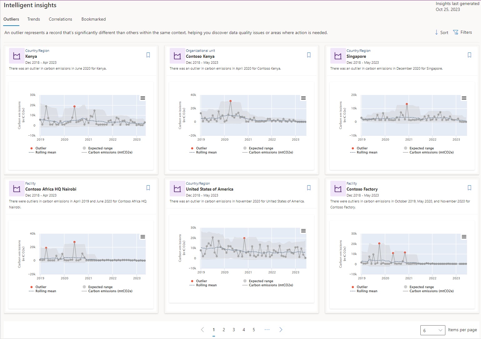Viewport: 481px width, 339px height.
Task: Bookmark the Singapore outlier card
Action: click(x=469, y=55)
